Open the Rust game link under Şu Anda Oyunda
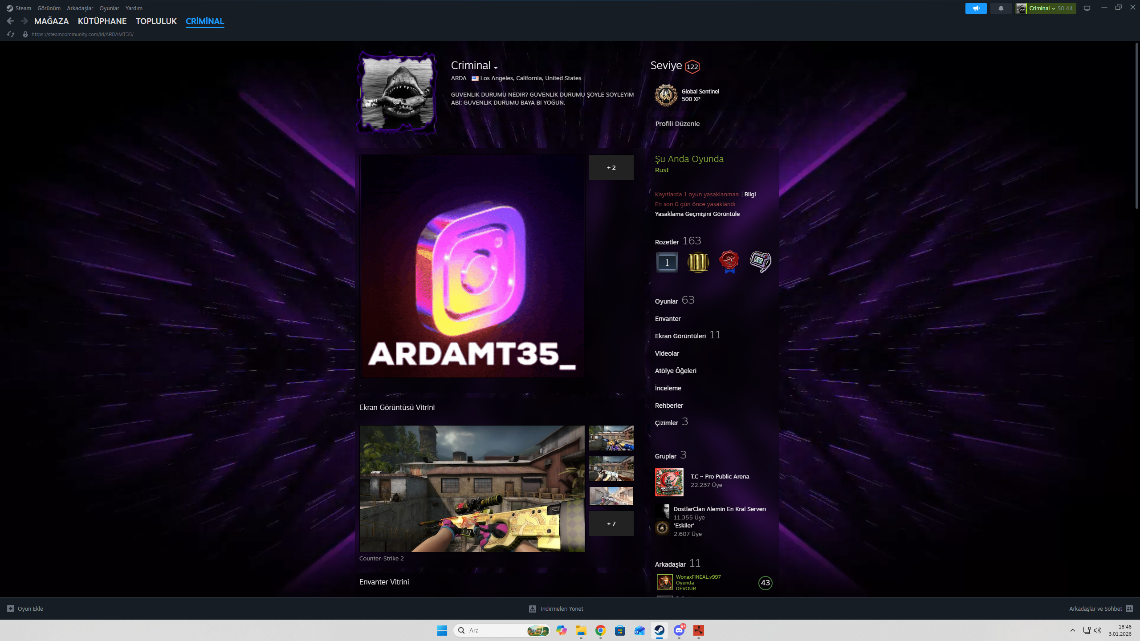Screen dimensions: 1140x641 point(662,170)
